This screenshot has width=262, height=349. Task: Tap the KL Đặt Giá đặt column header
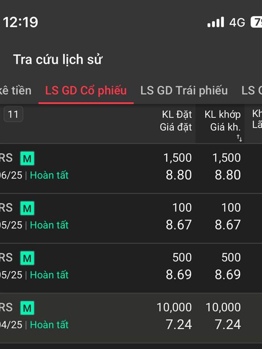click(176, 121)
